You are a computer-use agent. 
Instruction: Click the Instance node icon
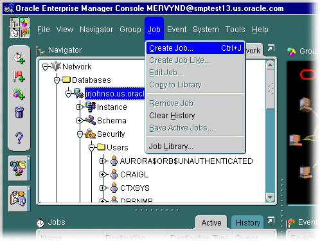(x=91, y=107)
